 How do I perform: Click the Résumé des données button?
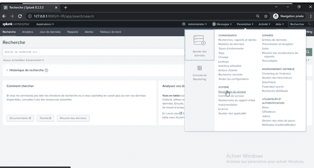coord(73,118)
